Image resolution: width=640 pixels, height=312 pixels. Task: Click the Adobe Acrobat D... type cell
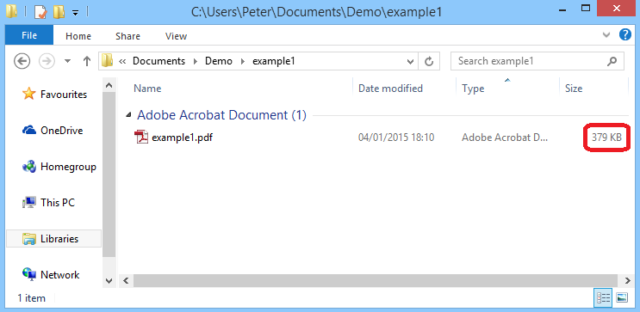click(505, 138)
